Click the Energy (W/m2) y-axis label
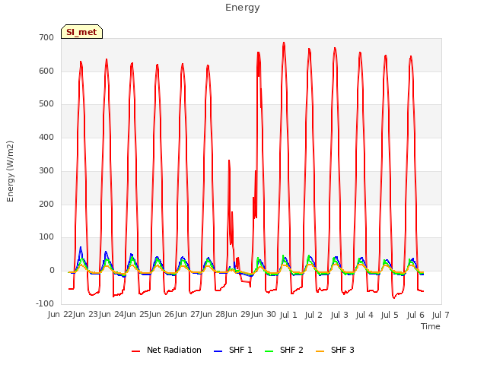 pos(10,171)
